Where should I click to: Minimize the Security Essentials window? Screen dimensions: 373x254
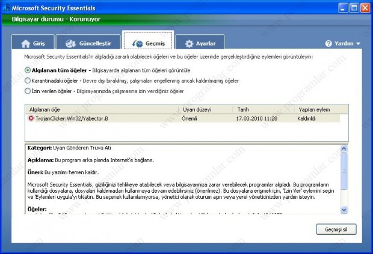(343, 8)
